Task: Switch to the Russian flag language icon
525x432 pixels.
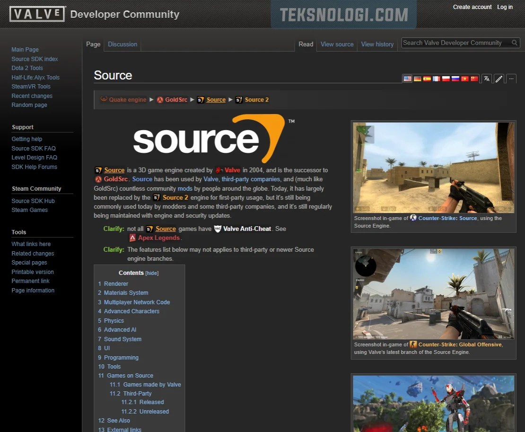Action: click(x=455, y=79)
